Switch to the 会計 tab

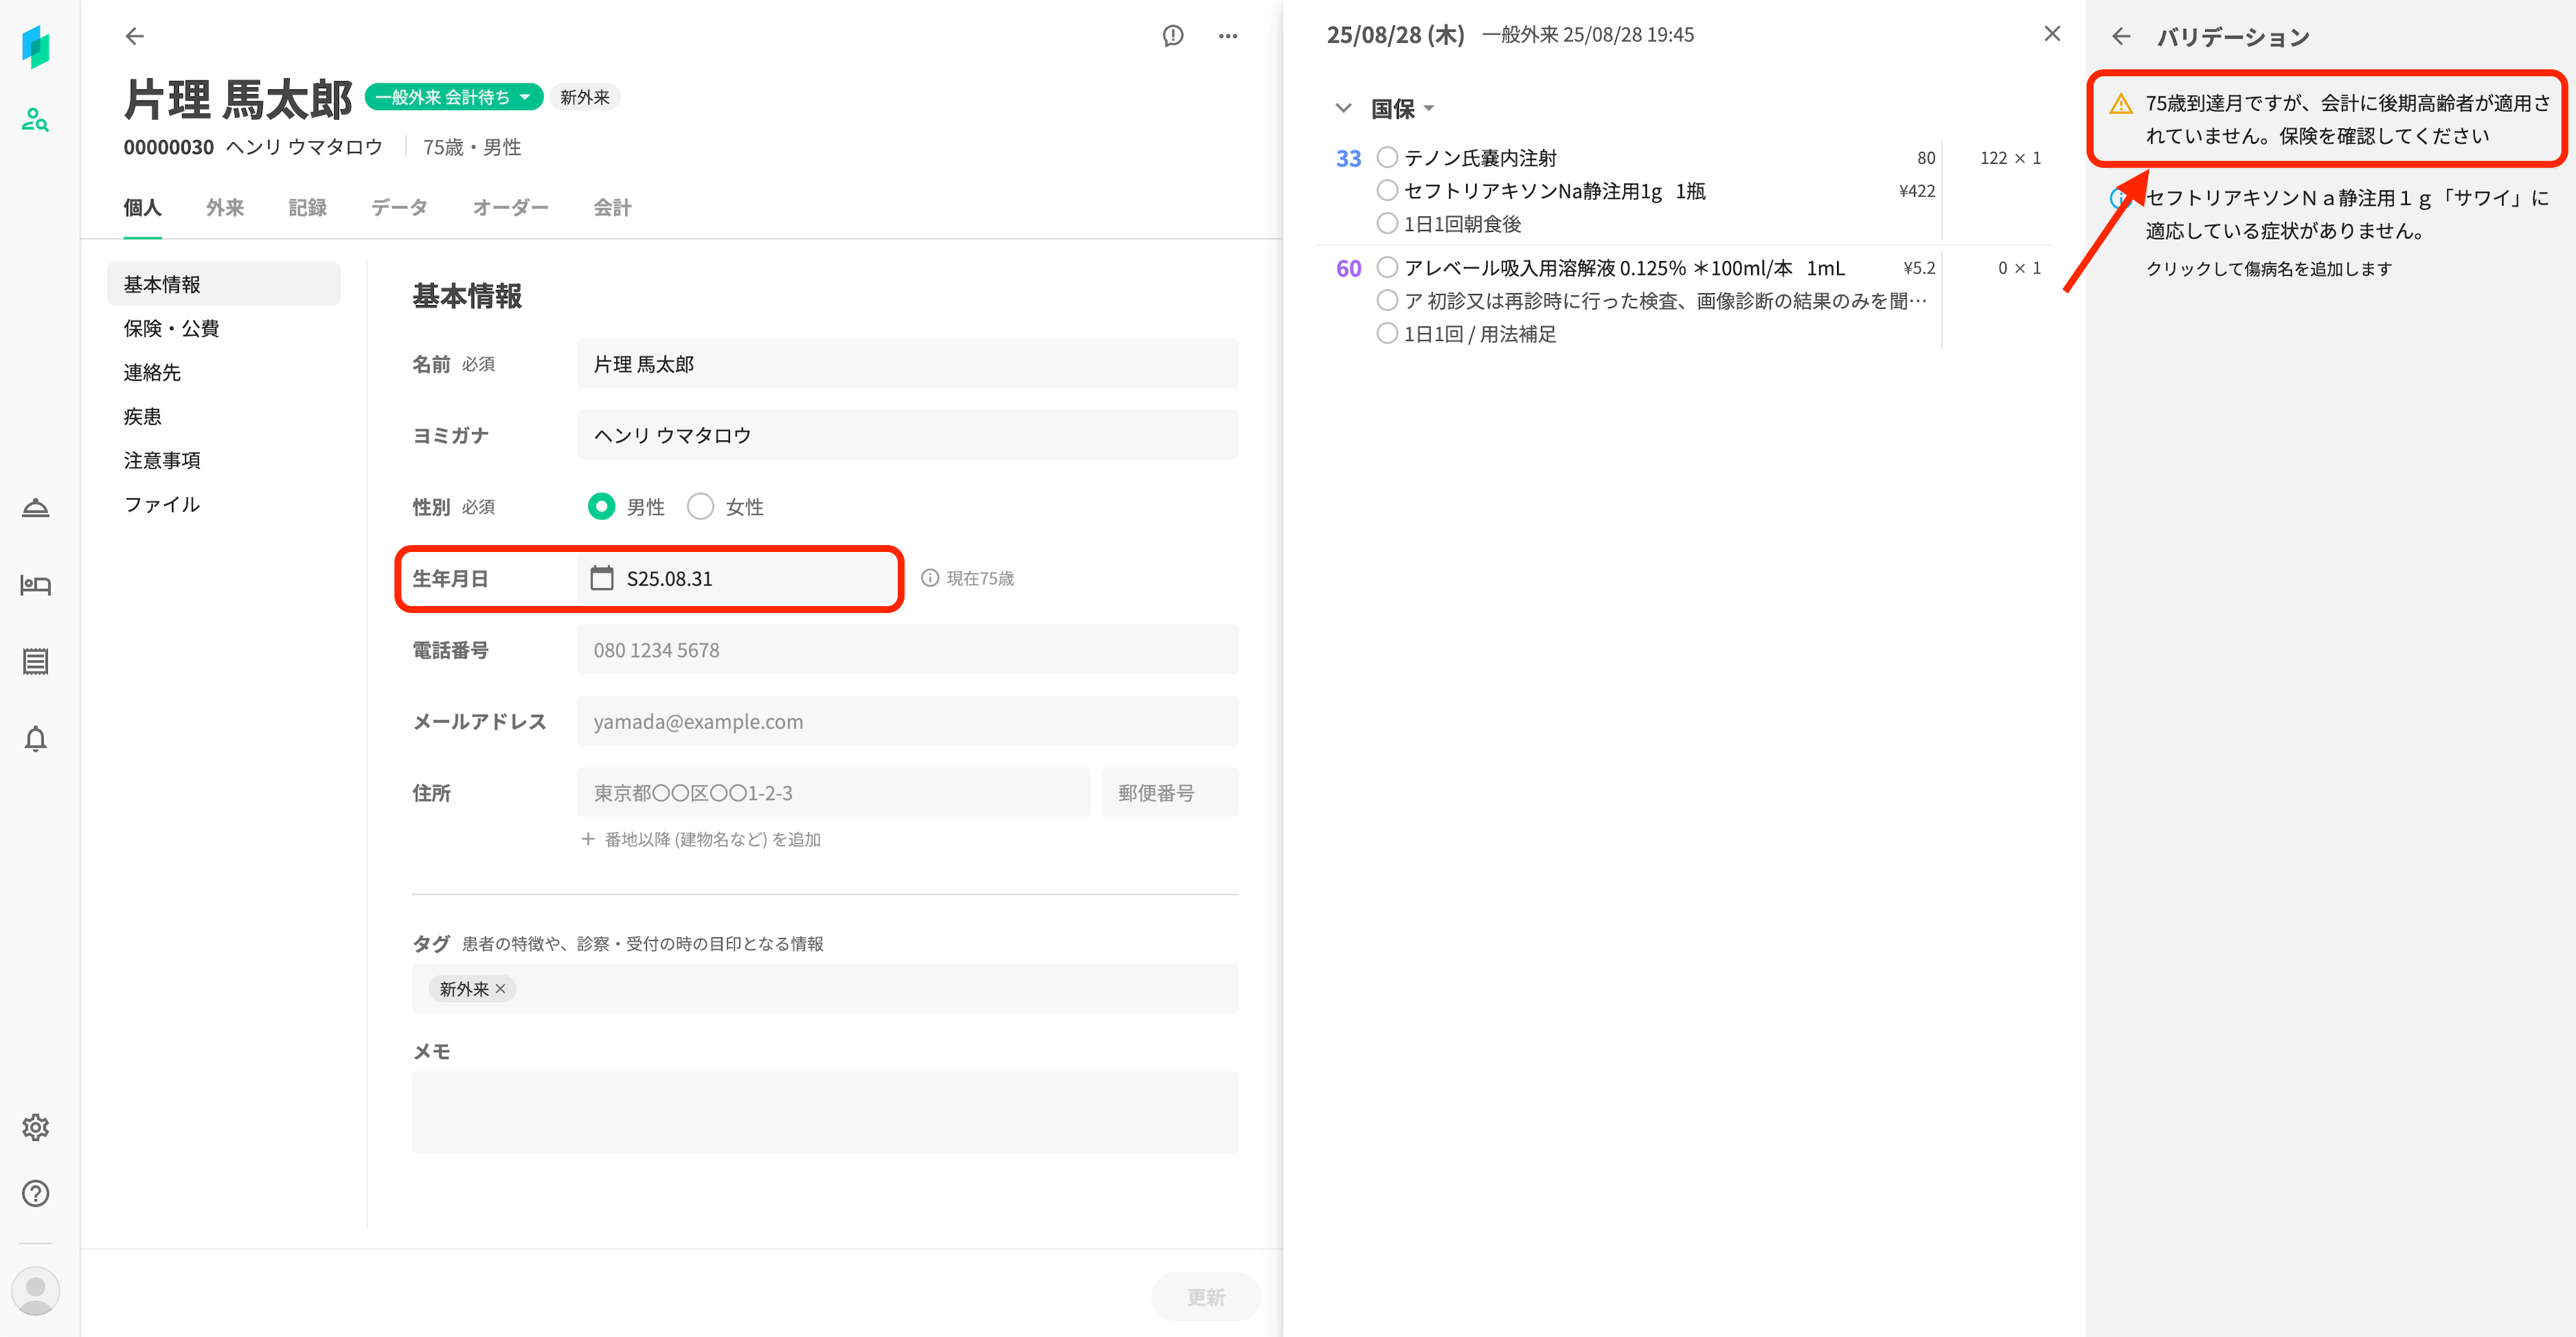[612, 207]
